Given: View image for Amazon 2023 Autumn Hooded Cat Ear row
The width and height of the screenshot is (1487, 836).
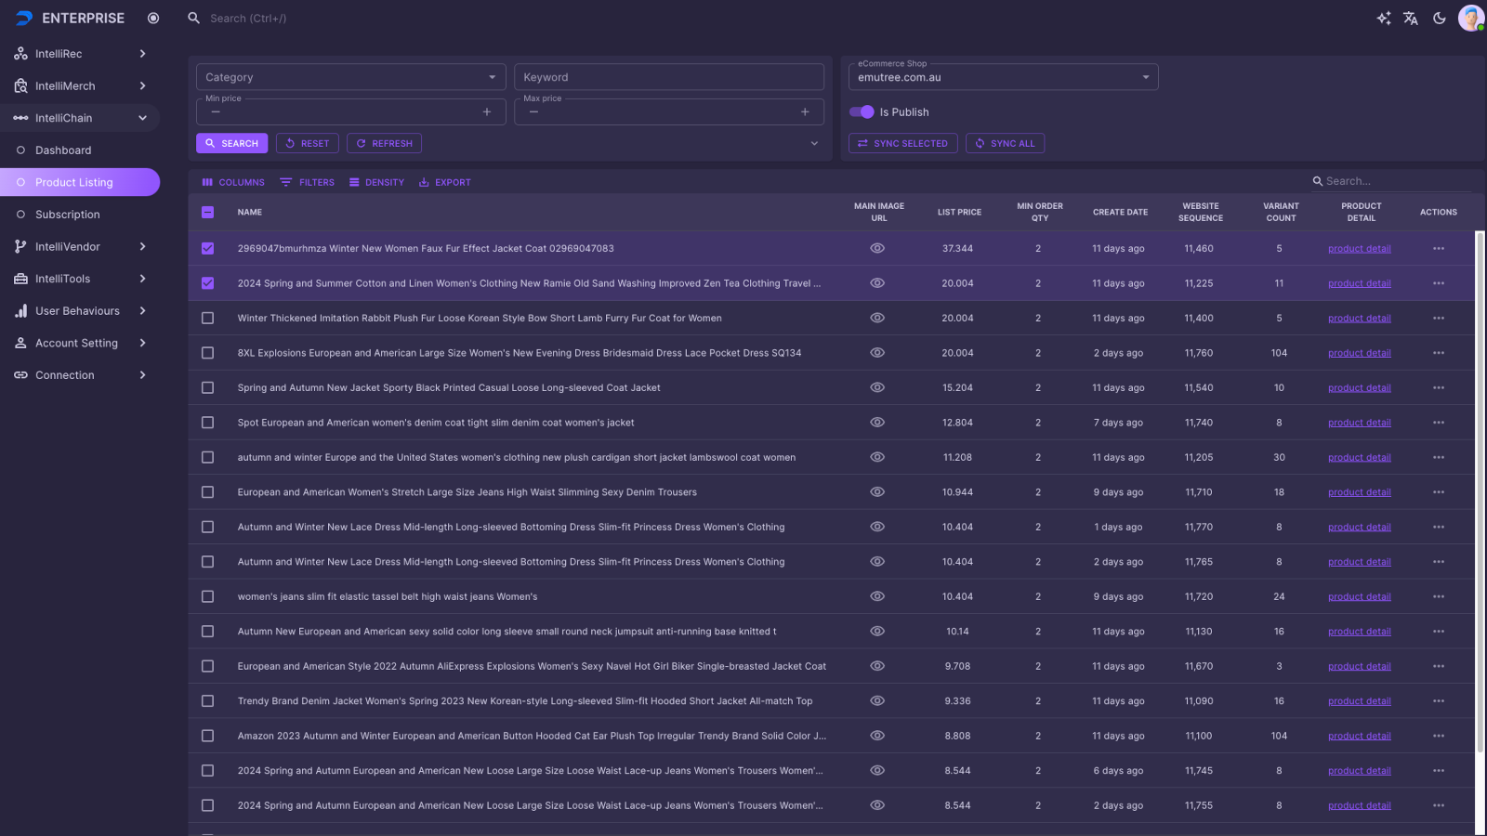Looking at the screenshot, I should point(877,736).
